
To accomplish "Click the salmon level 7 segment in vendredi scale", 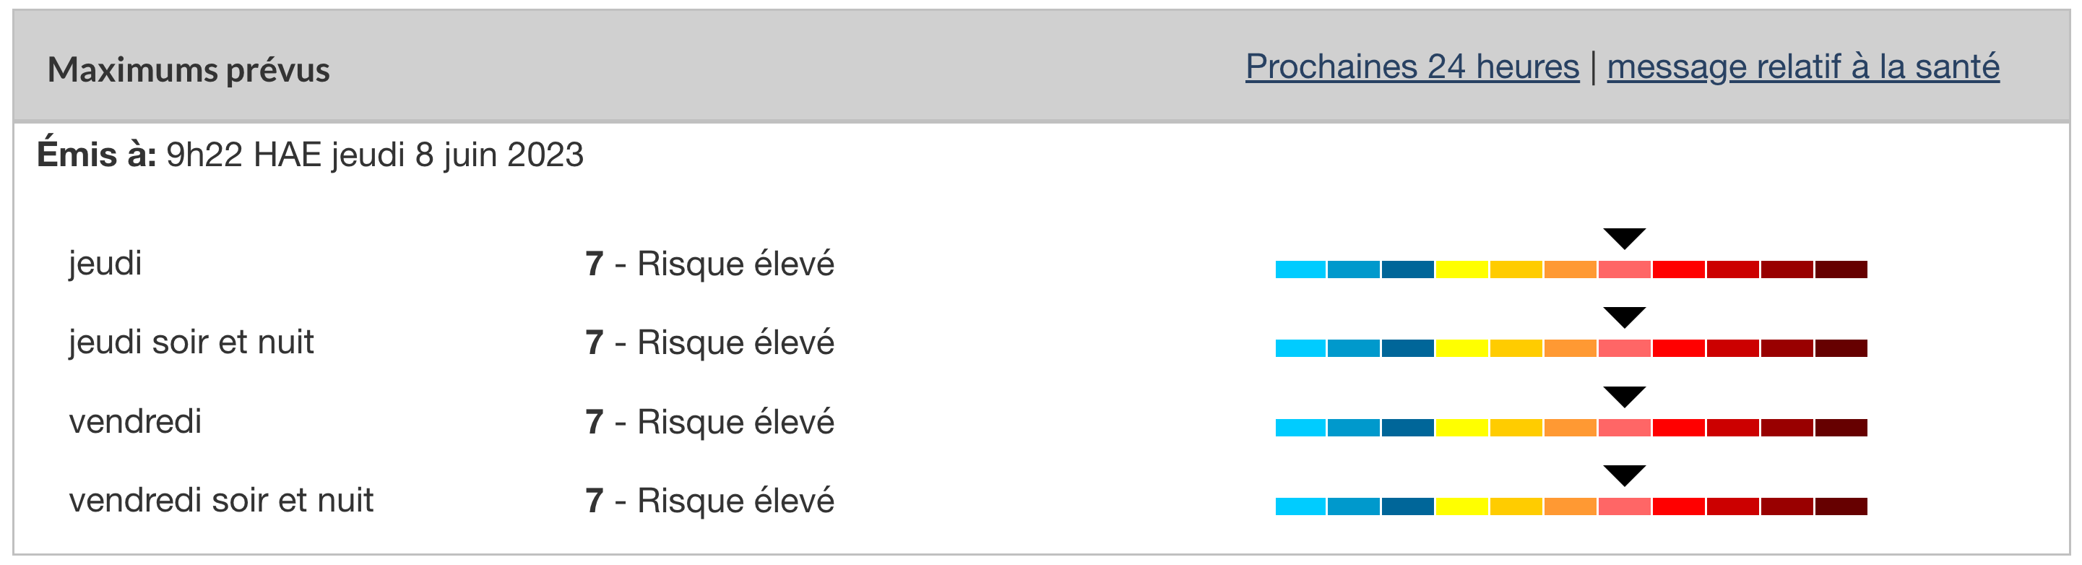I will click(1625, 428).
